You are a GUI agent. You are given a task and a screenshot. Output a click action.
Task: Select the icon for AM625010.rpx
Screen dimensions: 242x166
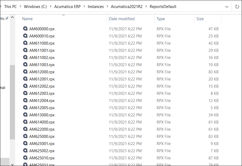[25, 158]
